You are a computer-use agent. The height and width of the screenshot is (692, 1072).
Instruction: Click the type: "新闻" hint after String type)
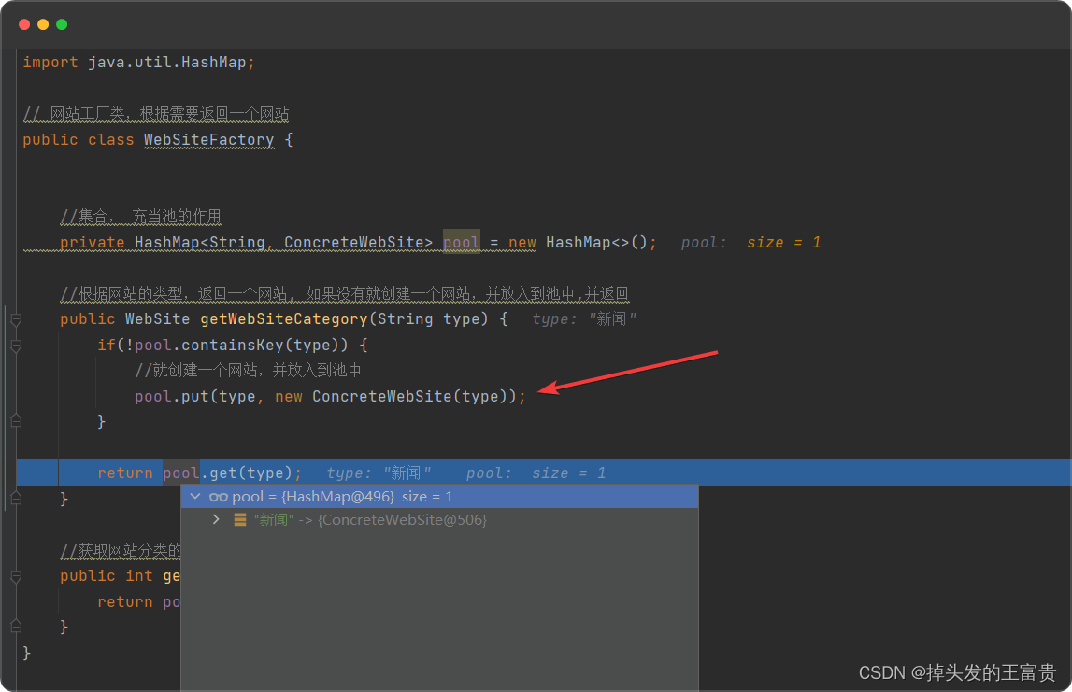[584, 319]
